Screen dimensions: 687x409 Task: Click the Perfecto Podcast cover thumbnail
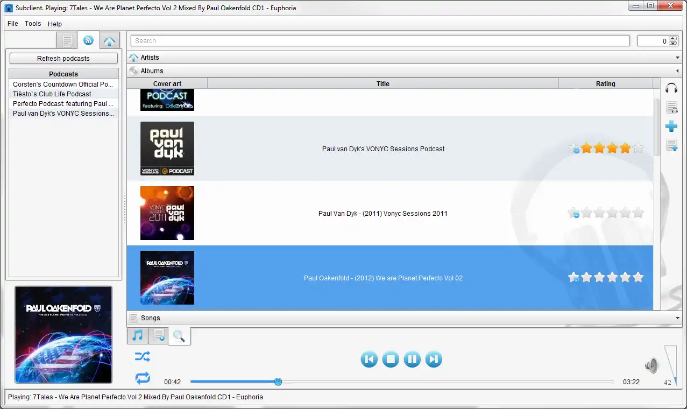[x=167, y=100]
